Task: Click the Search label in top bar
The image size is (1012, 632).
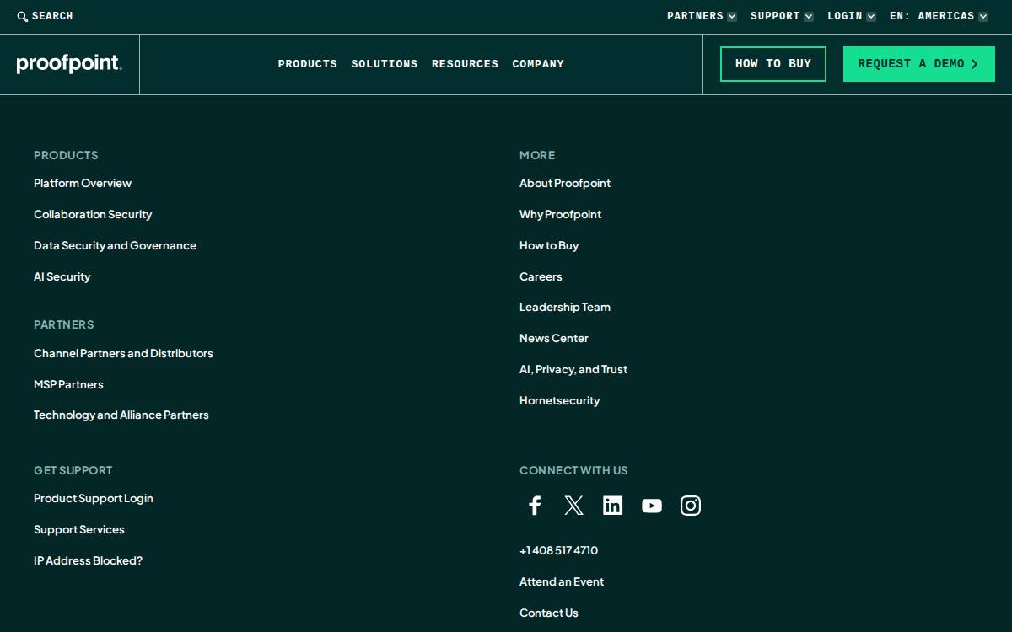Action: (x=52, y=16)
